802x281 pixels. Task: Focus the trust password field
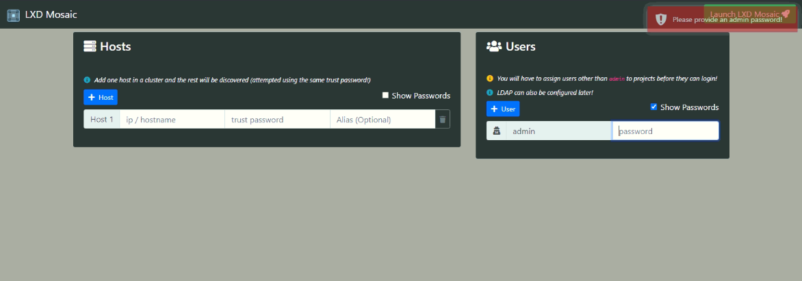[x=278, y=120]
